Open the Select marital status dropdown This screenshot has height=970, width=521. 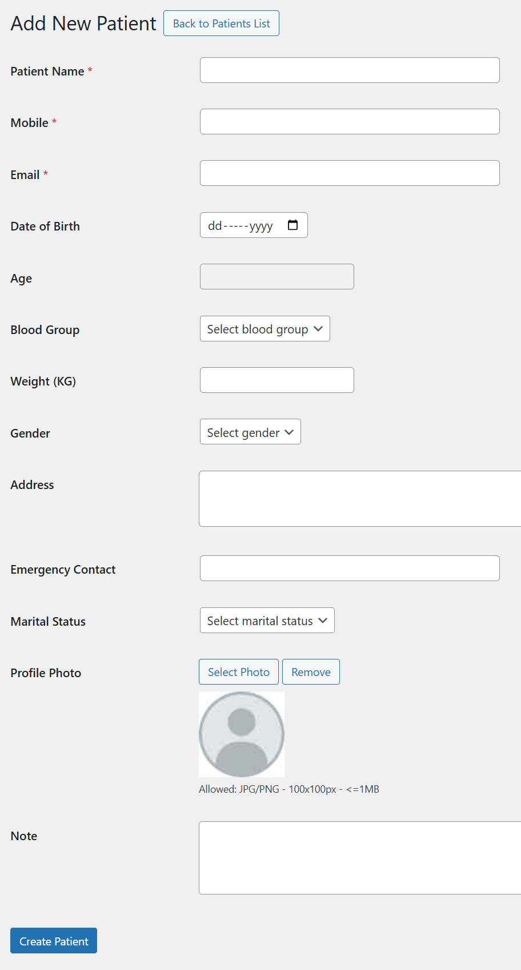tap(266, 620)
